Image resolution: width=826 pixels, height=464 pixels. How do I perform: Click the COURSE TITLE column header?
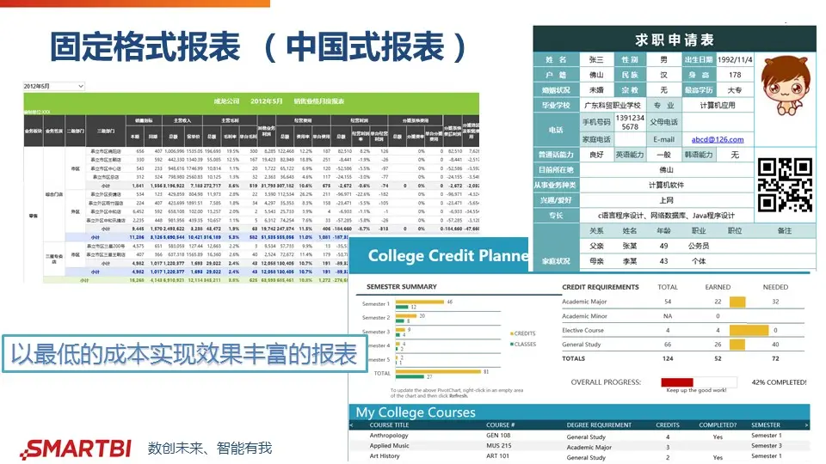389,425
